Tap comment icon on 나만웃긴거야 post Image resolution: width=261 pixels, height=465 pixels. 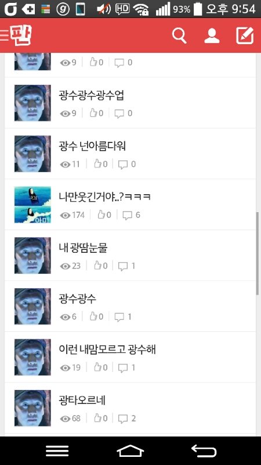(127, 215)
